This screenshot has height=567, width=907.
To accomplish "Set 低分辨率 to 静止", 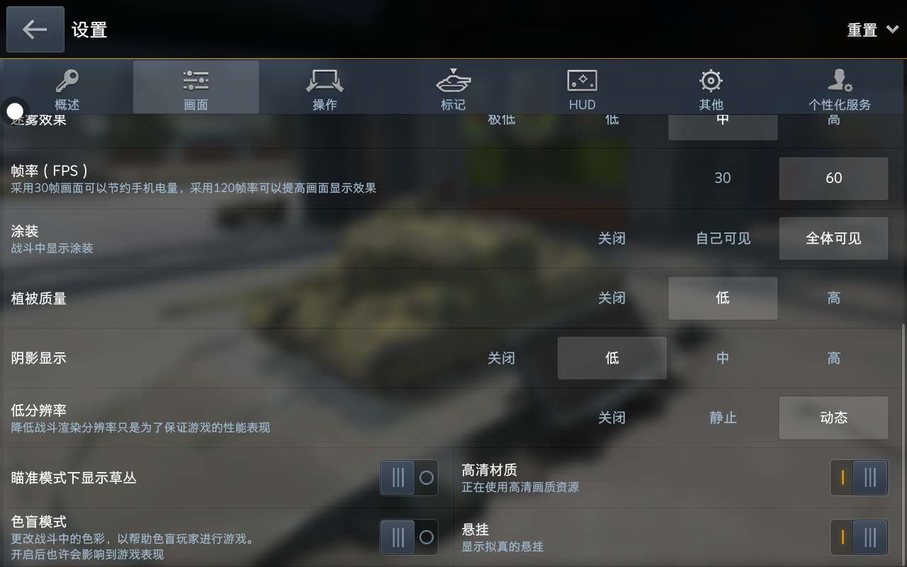I will [x=723, y=417].
